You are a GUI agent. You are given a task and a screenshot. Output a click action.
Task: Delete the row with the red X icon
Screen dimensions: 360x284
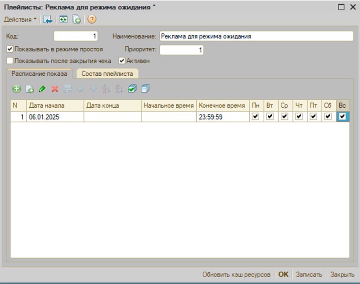coord(55,89)
